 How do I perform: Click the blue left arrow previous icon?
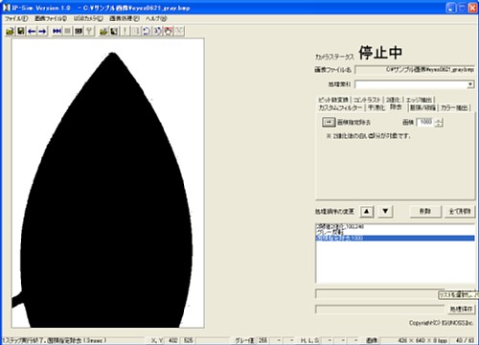[32, 31]
